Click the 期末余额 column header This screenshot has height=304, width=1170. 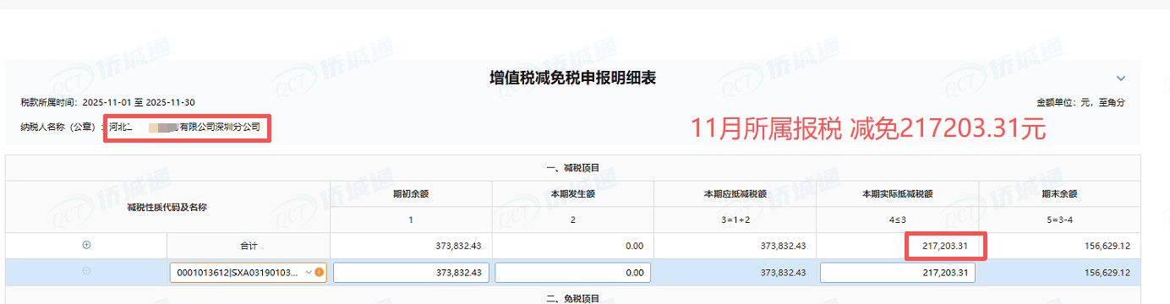pos(1060,193)
